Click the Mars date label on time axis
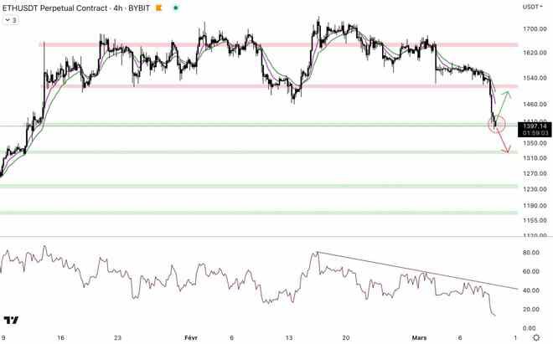The image size is (553, 344). (x=419, y=337)
